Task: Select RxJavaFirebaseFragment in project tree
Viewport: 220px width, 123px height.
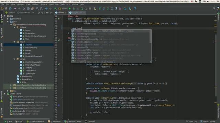Action: click(x=35, y=36)
